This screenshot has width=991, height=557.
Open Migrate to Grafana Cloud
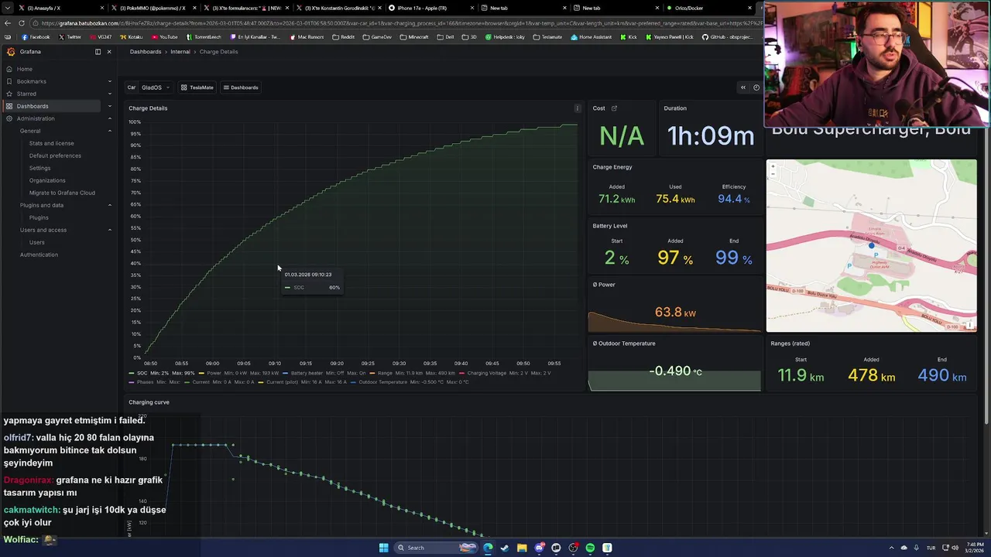pyautogui.click(x=62, y=193)
